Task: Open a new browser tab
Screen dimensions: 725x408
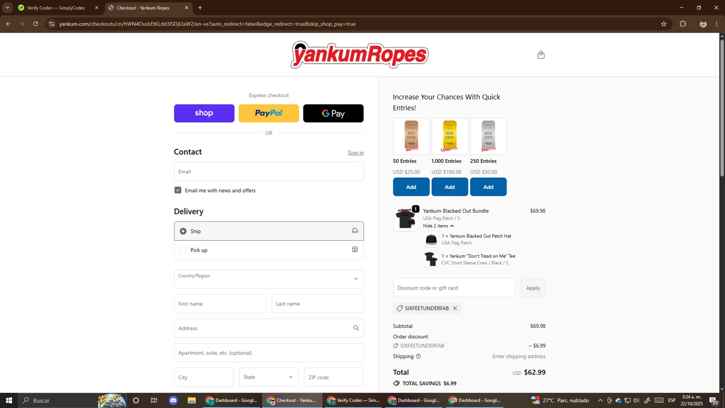Action: point(200,8)
